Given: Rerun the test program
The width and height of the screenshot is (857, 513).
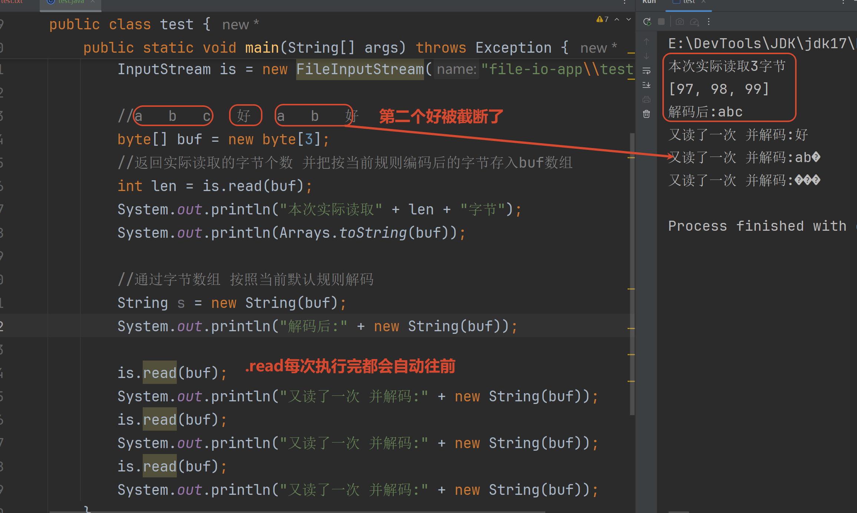Looking at the screenshot, I should pyautogui.click(x=647, y=22).
